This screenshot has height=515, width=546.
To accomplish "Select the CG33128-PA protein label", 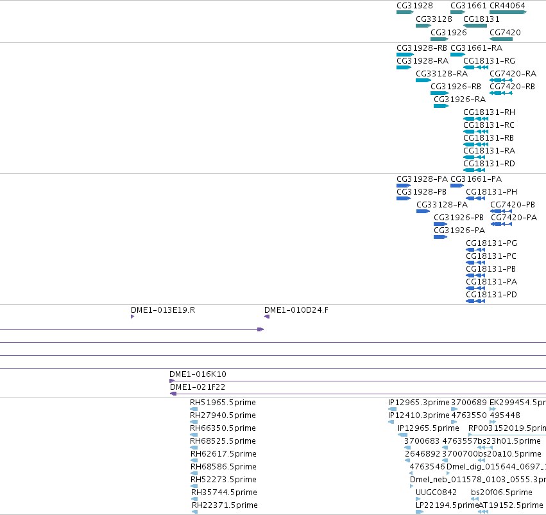I will [442, 205].
